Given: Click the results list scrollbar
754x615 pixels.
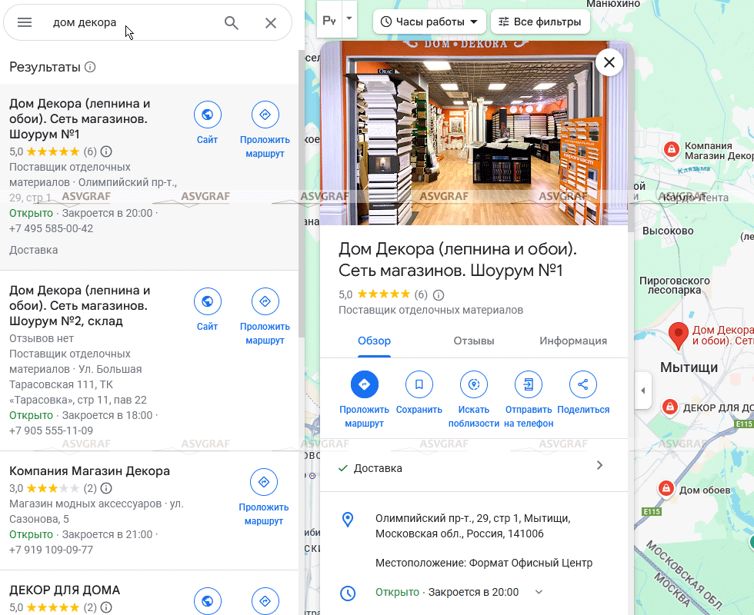Looking at the screenshot, I should tap(302, 193).
